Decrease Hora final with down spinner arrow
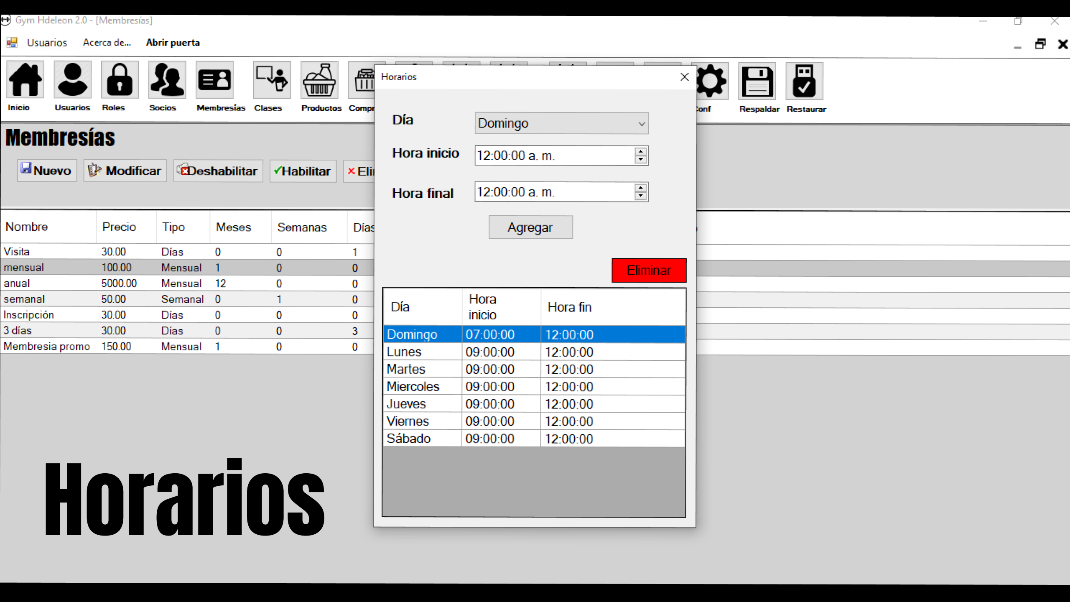The image size is (1070, 602). [641, 196]
